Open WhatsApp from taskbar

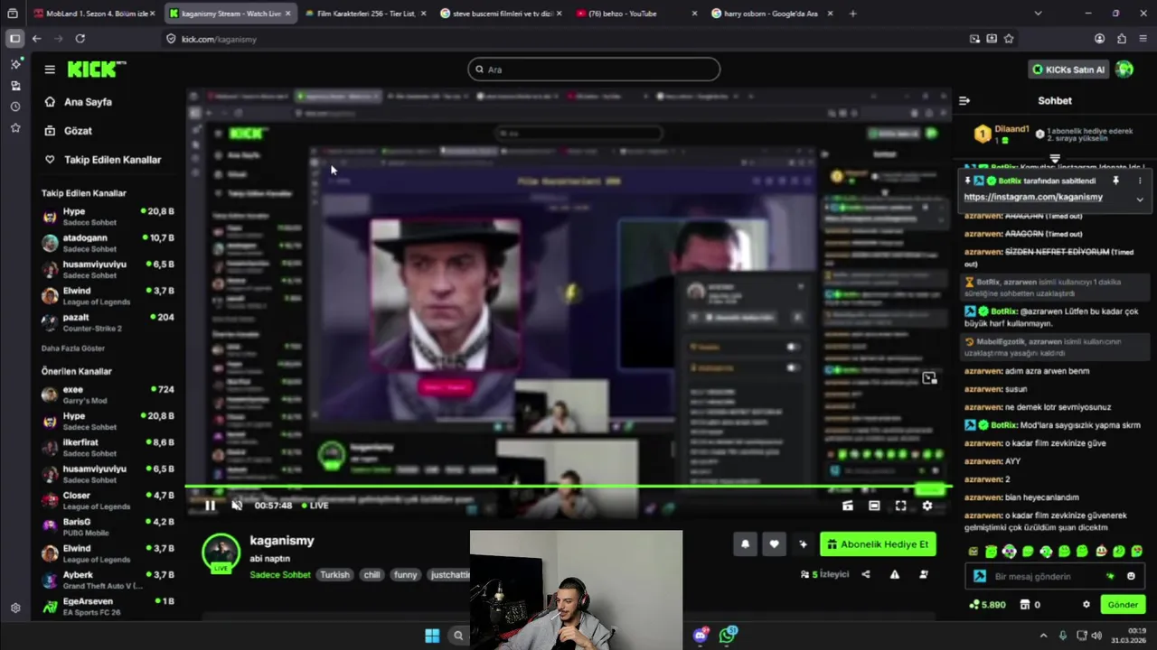[728, 636]
